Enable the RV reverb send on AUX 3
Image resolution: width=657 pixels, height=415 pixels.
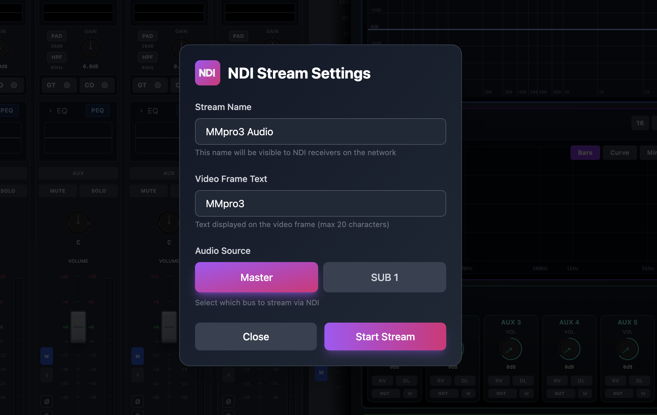click(x=499, y=381)
